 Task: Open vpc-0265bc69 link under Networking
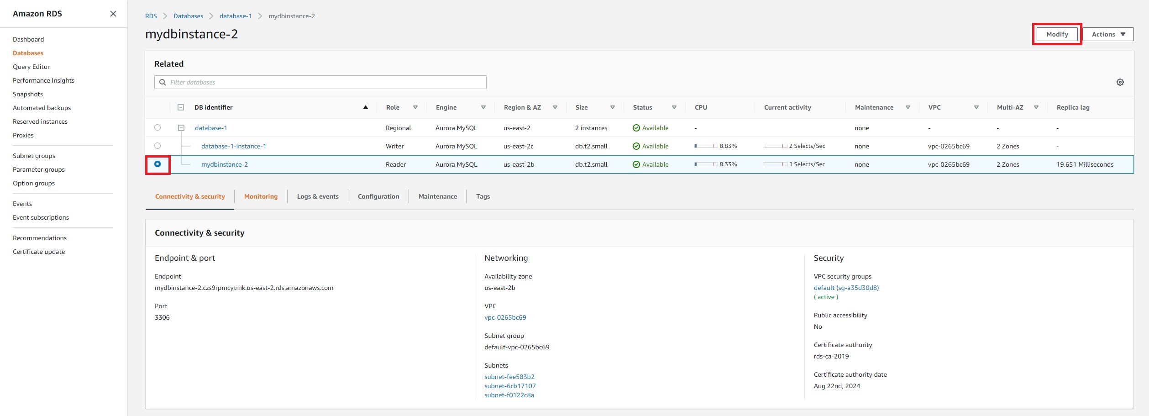[505, 317]
